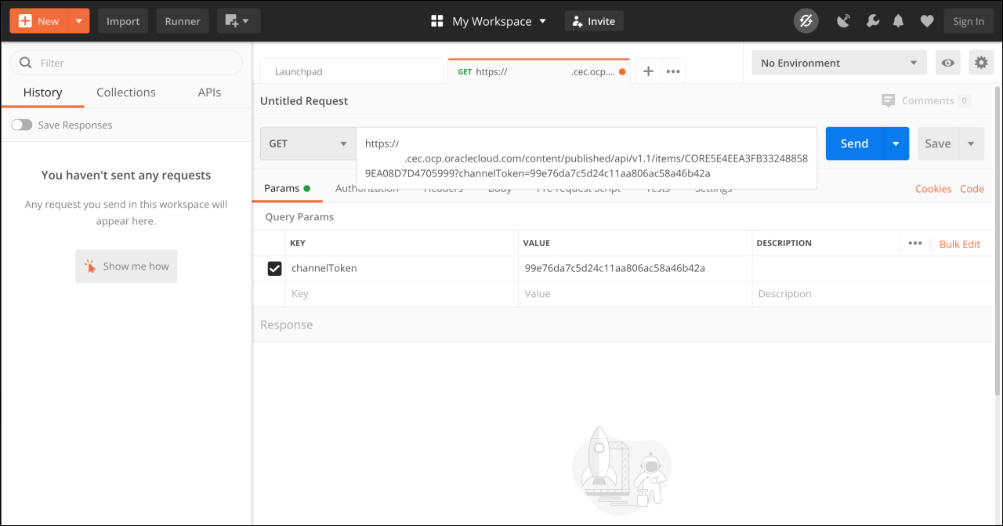Viewport: 1003px width, 526px height.
Task: Uncheck the channelToken parameter checkbox
Action: pyautogui.click(x=274, y=269)
